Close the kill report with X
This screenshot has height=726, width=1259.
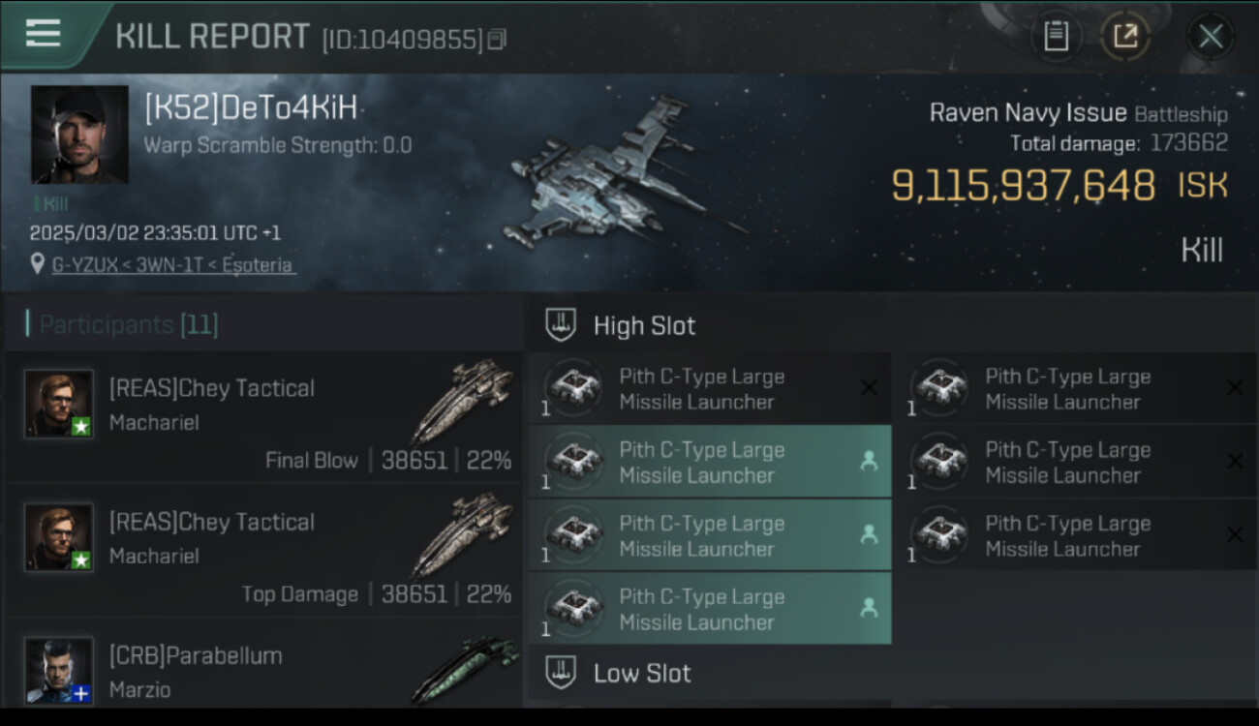click(x=1210, y=37)
